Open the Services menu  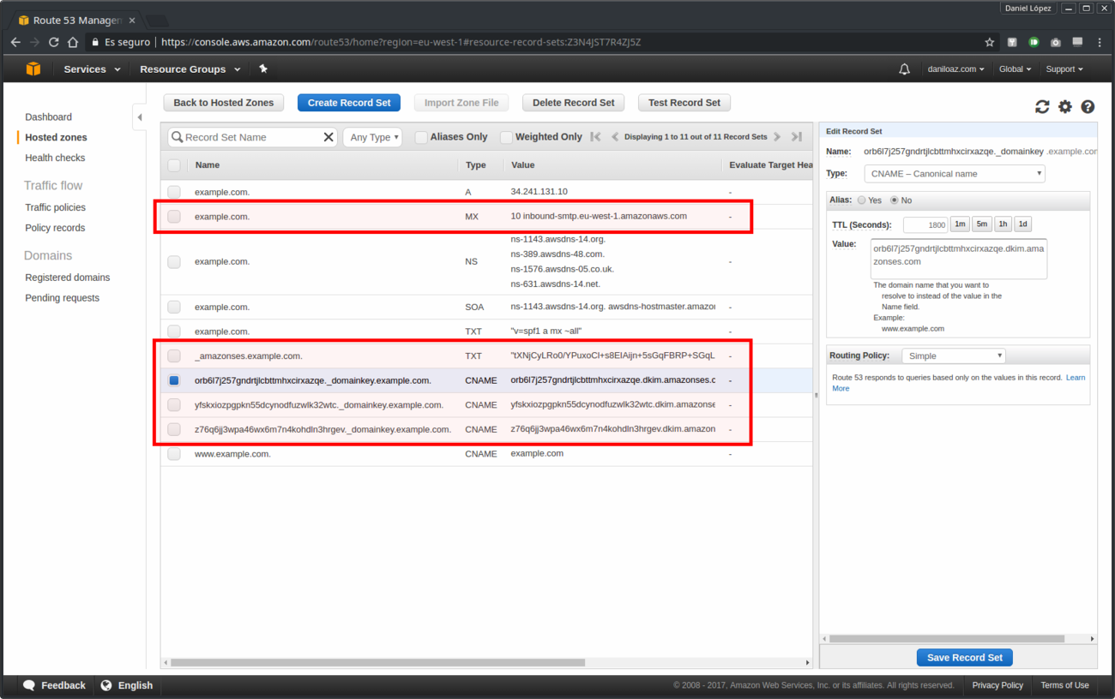pos(91,69)
